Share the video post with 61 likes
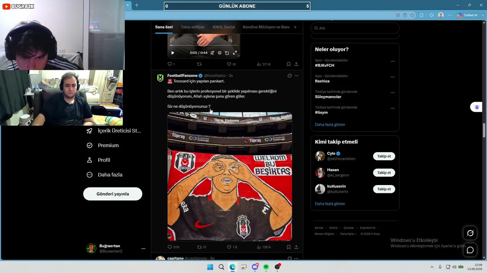This screenshot has height=273, width=487. click(x=296, y=64)
